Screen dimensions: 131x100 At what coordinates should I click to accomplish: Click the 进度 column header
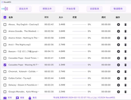click(75, 17)
